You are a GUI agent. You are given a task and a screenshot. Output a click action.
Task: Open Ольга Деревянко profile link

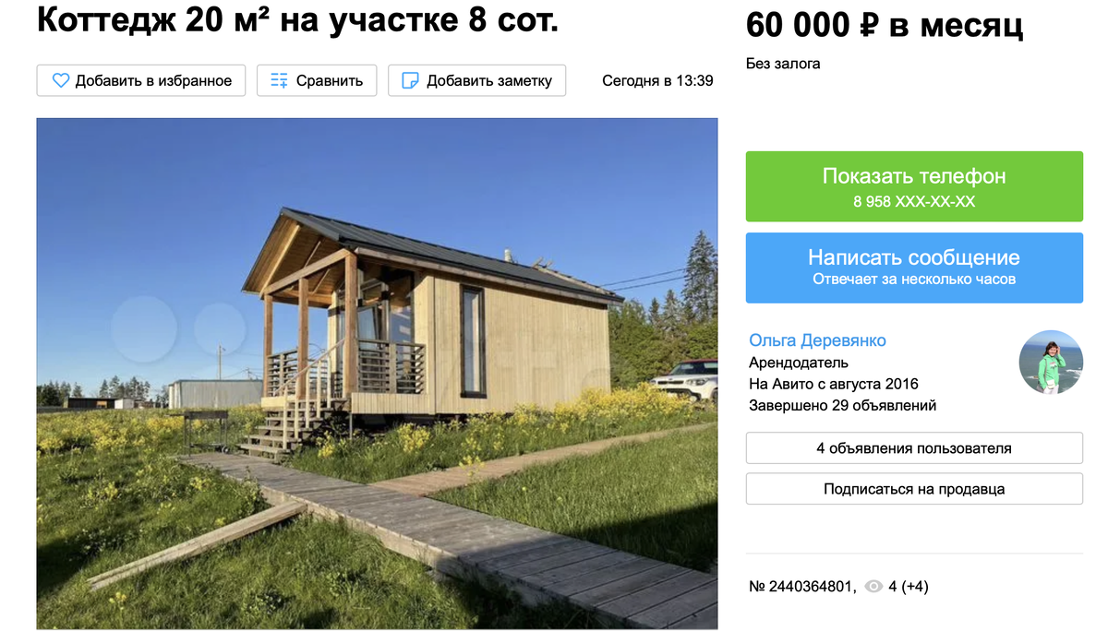click(x=817, y=340)
